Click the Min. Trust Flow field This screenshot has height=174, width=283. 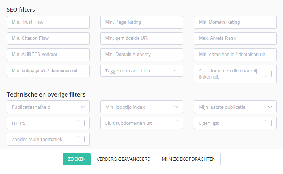pos(48,22)
